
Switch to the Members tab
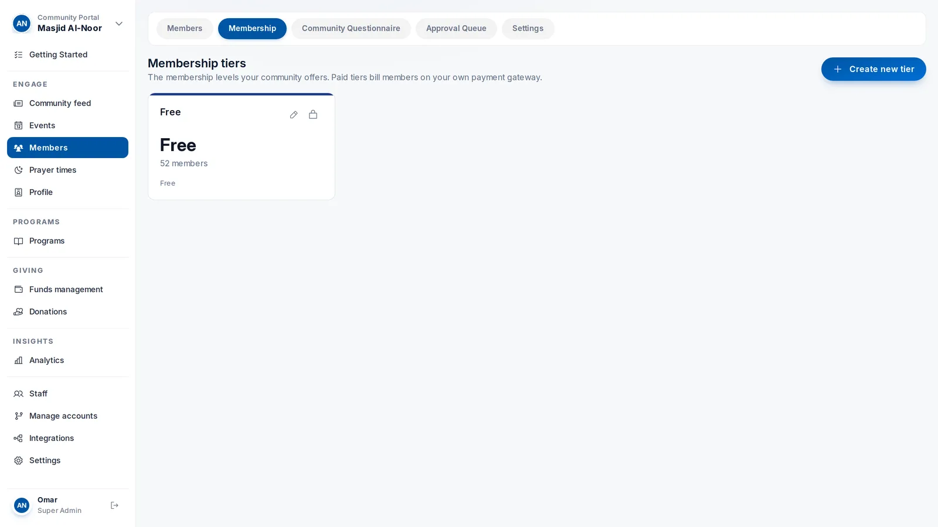[x=185, y=29]
